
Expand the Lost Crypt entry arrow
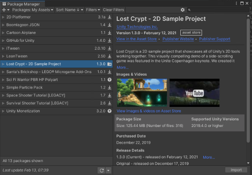pyautogui.click(x=3, y=64)
